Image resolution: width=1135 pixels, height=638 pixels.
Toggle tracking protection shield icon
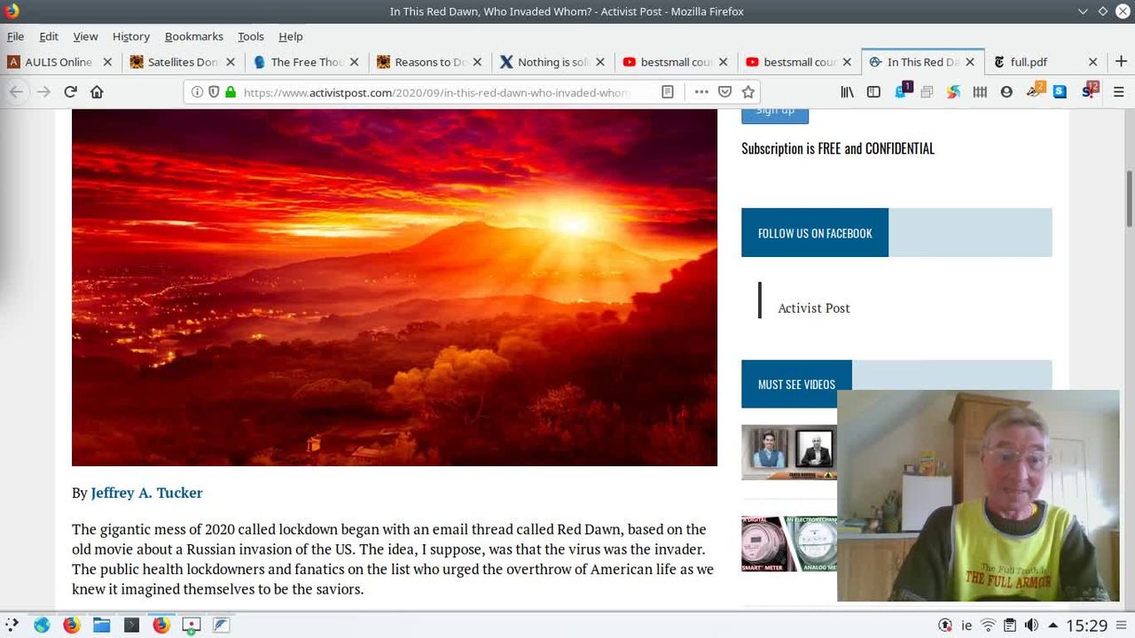point(214,92)
